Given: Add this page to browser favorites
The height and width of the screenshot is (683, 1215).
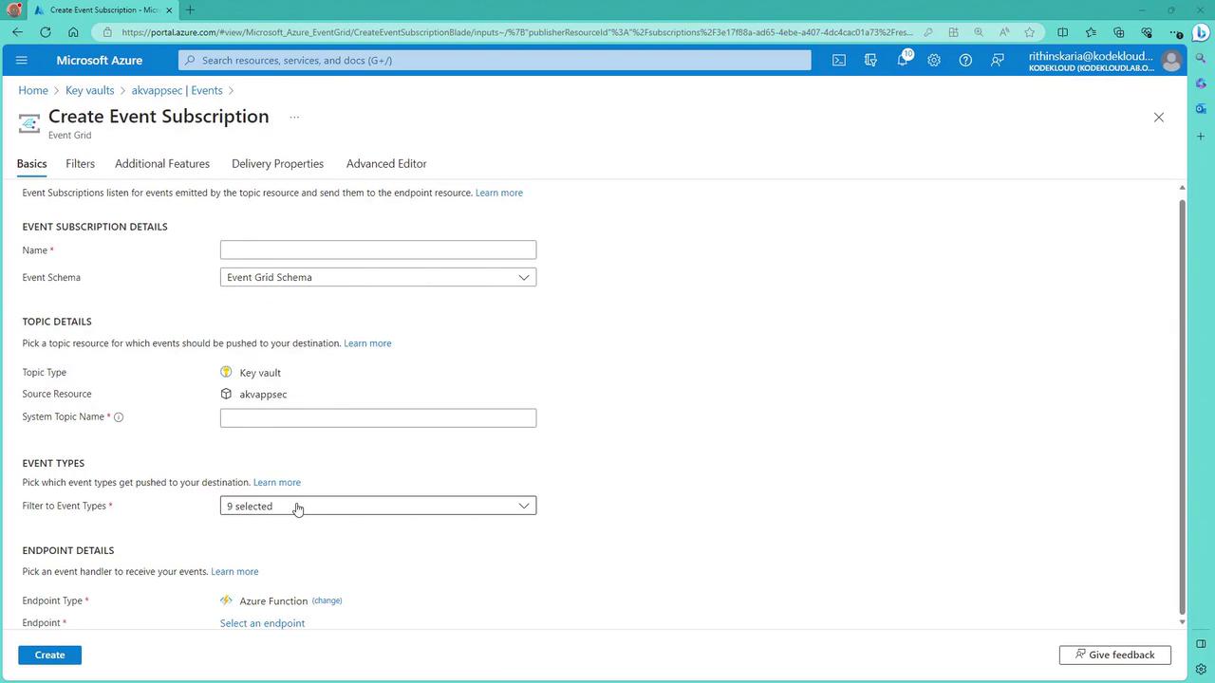Looking at the screenshot, I should tap(1030, 32).
